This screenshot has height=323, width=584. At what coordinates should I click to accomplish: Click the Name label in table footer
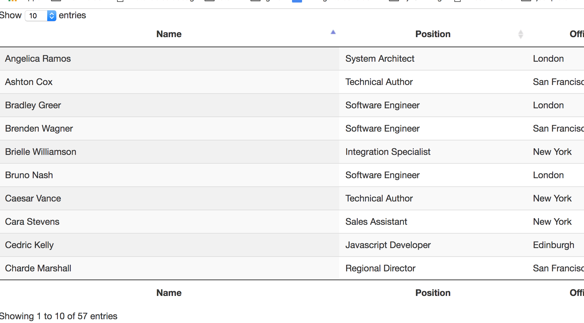point(169,293)
